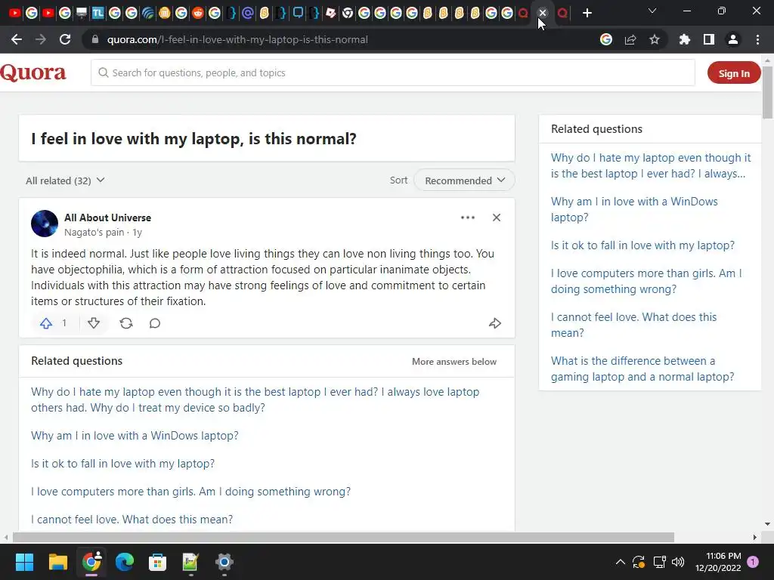Screen dimensions: 774x580
Task: Open sidebar link about loving computers more than girls
Action: [x=646, y=281]
